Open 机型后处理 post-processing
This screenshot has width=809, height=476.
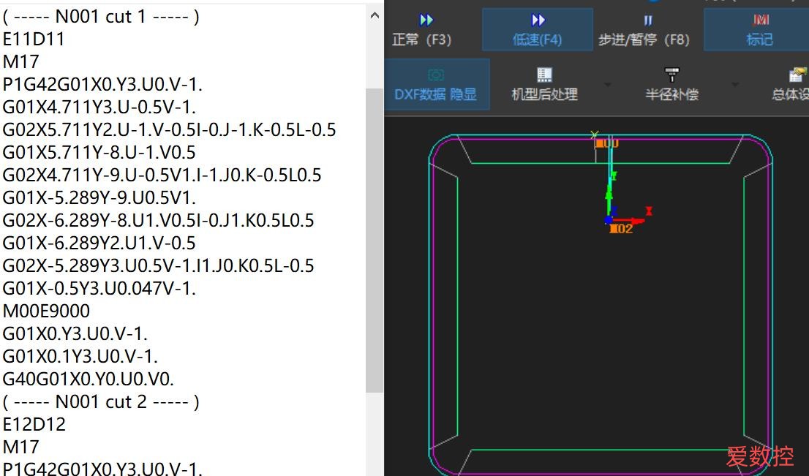(x=544, y=84)
